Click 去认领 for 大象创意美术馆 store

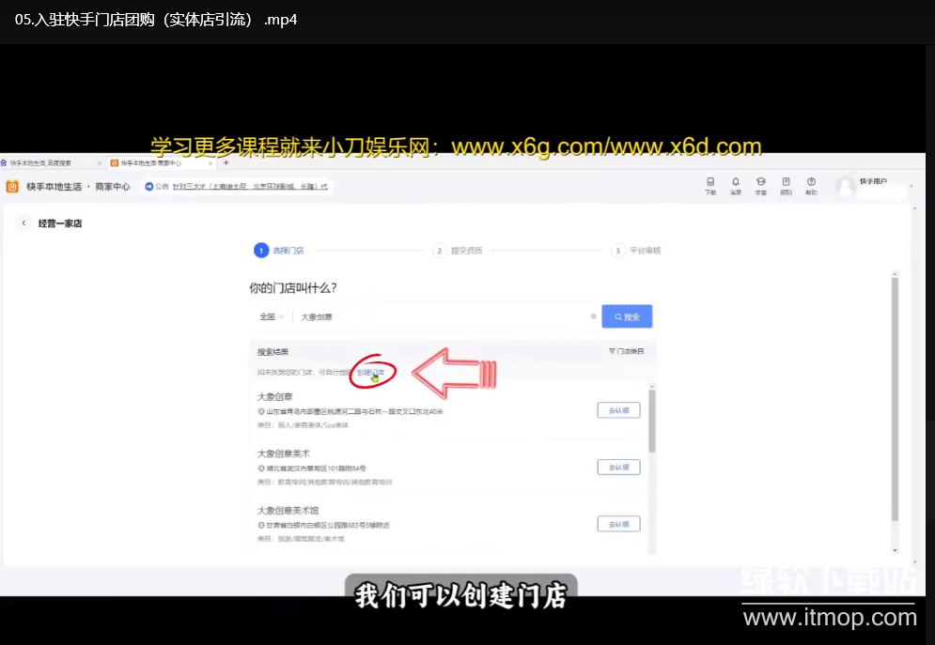point(618,524)
